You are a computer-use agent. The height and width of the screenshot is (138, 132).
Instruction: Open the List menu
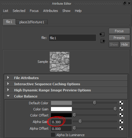pos(6,11)
